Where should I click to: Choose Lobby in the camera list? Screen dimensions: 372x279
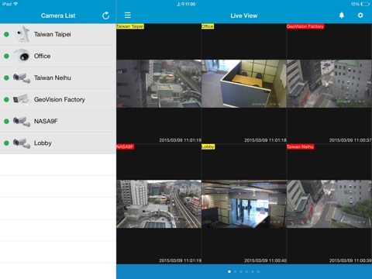pyautogui.click(x=58, y=143)
